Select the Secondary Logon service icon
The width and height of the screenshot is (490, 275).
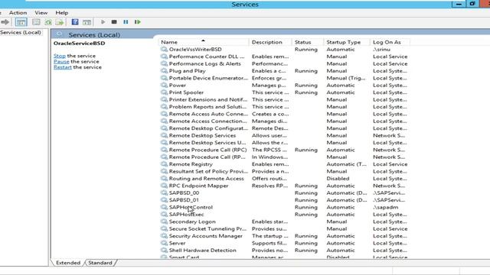164,222
